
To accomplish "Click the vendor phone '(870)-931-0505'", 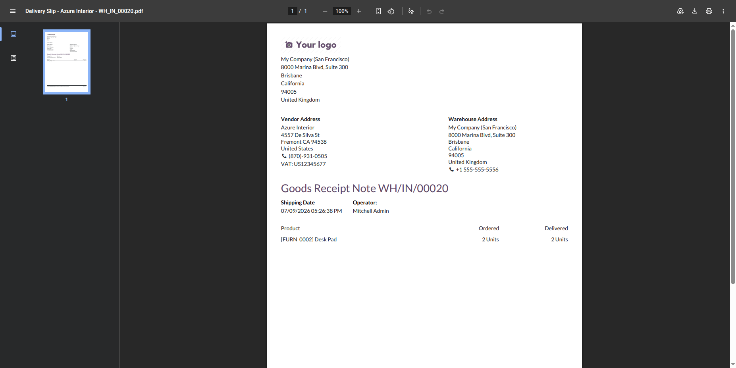I will pos(308,156).
